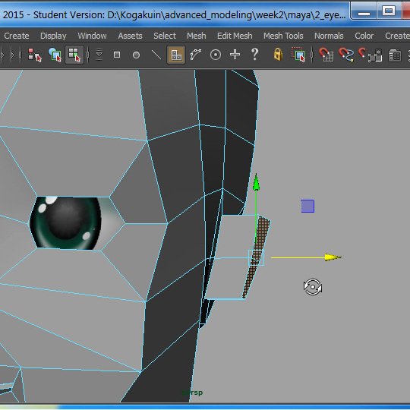Select by object type mode icon
Image resolution: width=410 pixels, height=410 pixels.
[x=55, y=55]
